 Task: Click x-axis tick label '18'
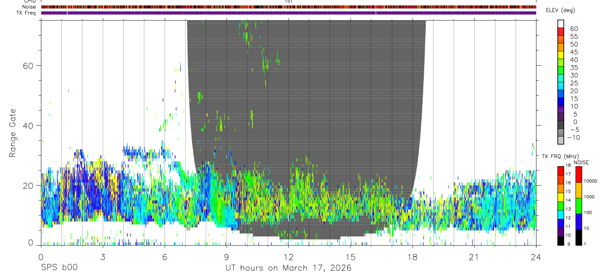(412, 257)
